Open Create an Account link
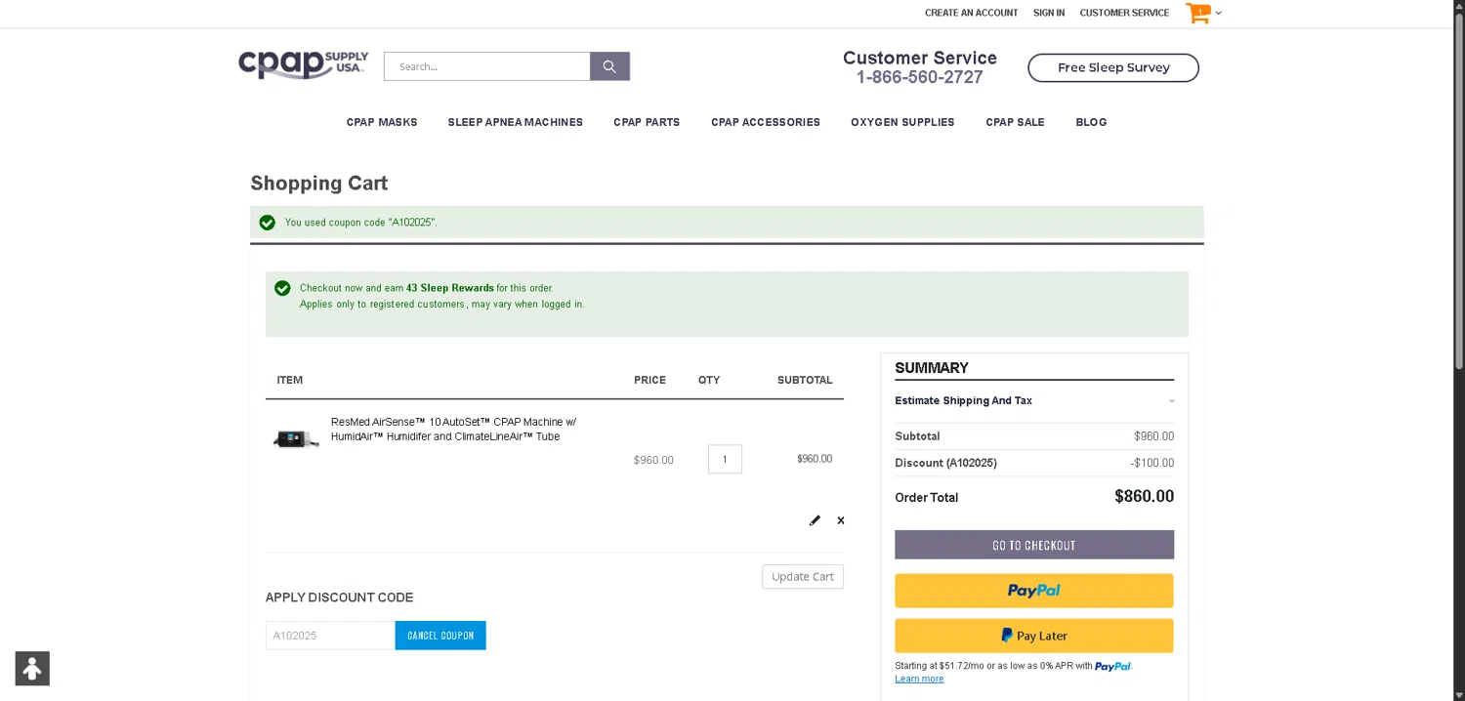Viewport: 1465px width, 701px height. coord(971,13)
